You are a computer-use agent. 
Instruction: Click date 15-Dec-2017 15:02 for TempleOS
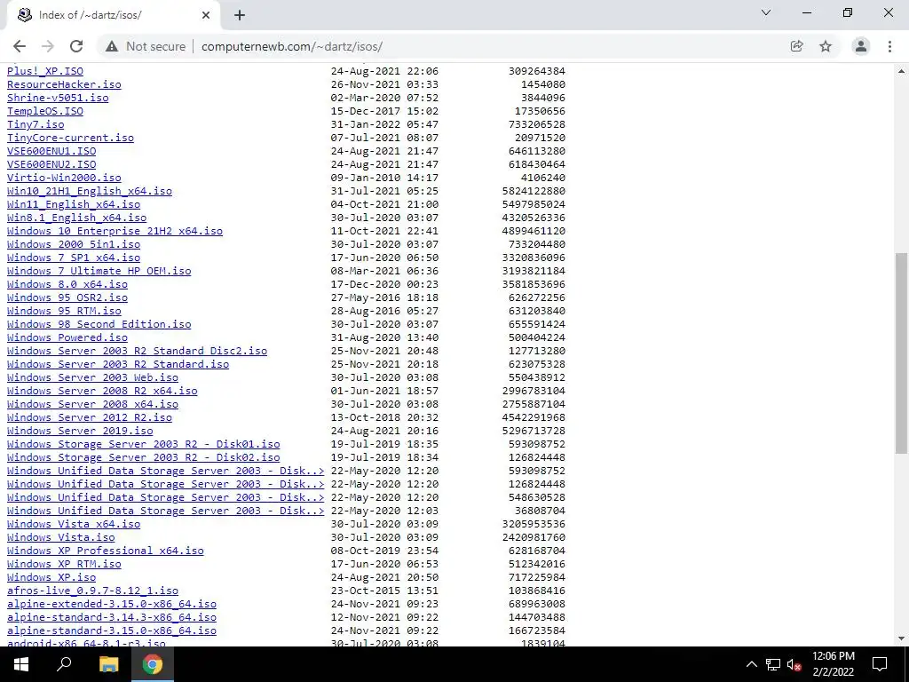(x=384, y=111)
